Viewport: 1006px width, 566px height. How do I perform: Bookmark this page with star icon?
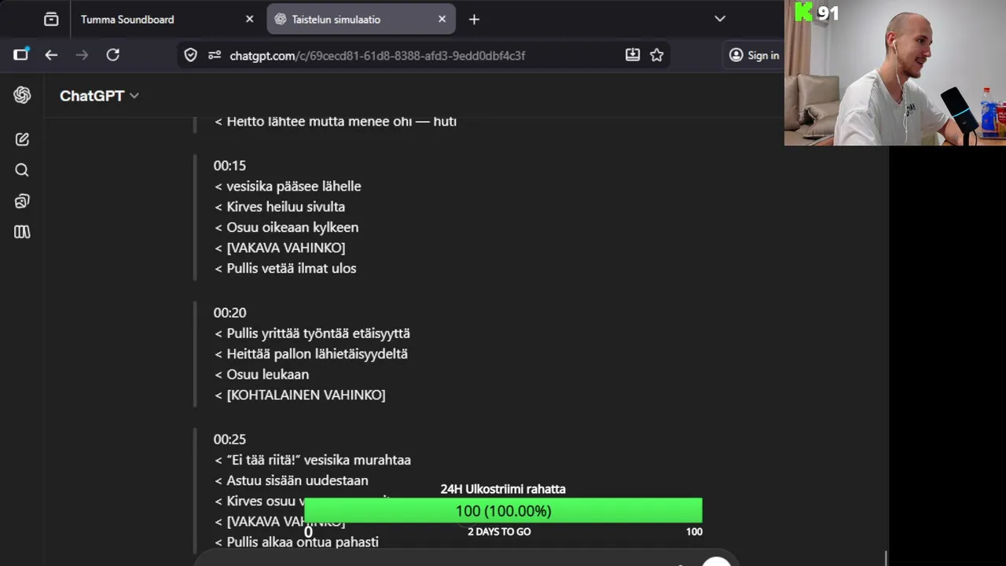(x=657, y=55)
